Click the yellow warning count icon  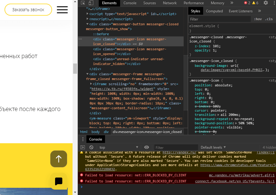click(254, 3)
